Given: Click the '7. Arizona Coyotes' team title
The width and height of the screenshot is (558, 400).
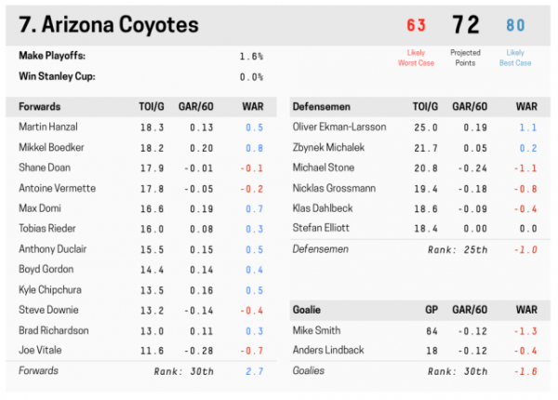Looking at the screenshot, I should 120,23.
